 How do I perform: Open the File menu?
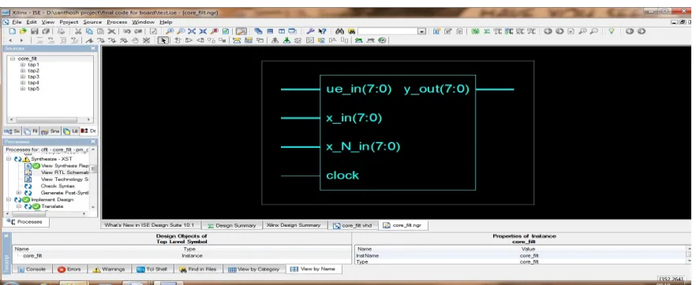tap(17, 22)
